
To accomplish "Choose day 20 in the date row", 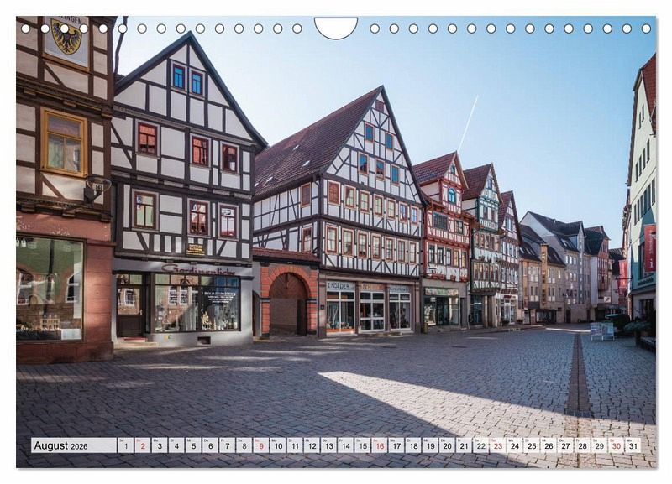I will (x=447, y=445).
